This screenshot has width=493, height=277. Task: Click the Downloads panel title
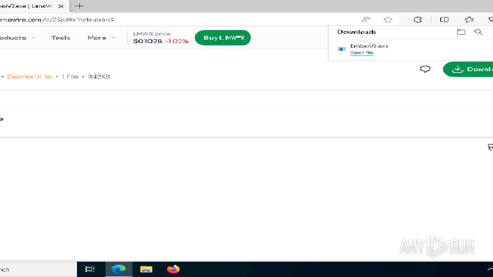pyautogui.click(x=357, y=32)
